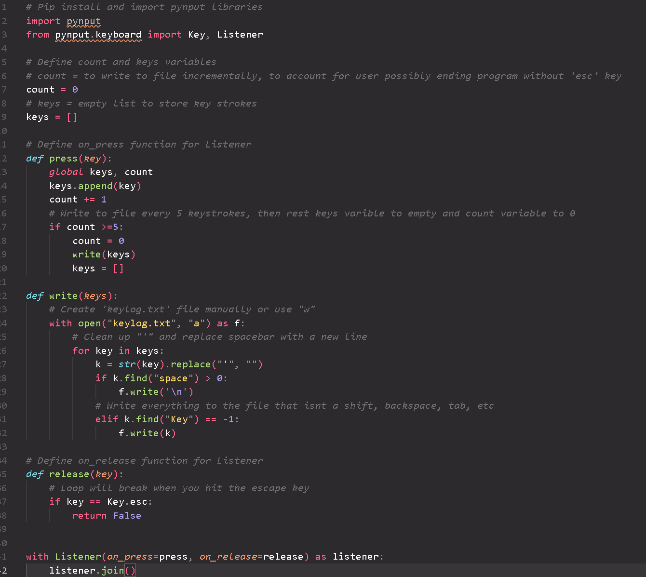Click the f.write('\n') line
646x577 pixels.
coord(156,392)
